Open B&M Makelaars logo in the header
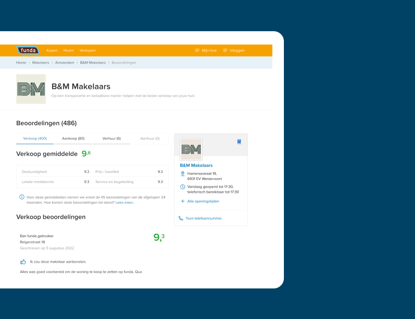Image resolution: width=415 pixels, height=319 pixels. [31, 89]
